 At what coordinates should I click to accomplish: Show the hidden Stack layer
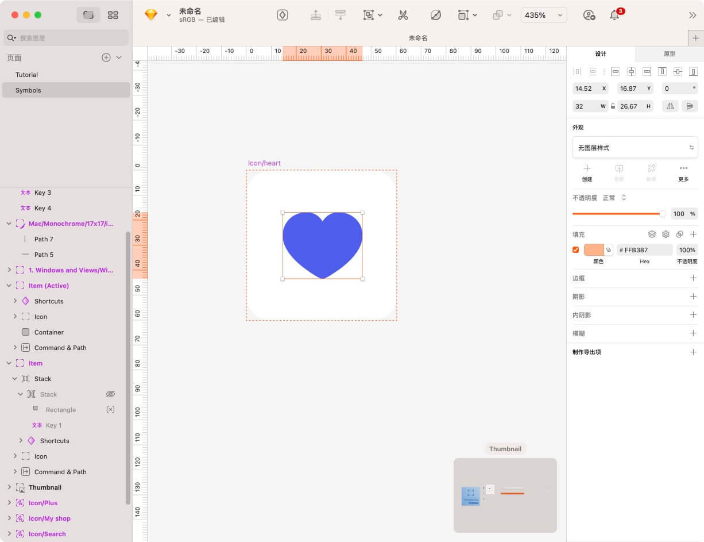click(111, 394)
